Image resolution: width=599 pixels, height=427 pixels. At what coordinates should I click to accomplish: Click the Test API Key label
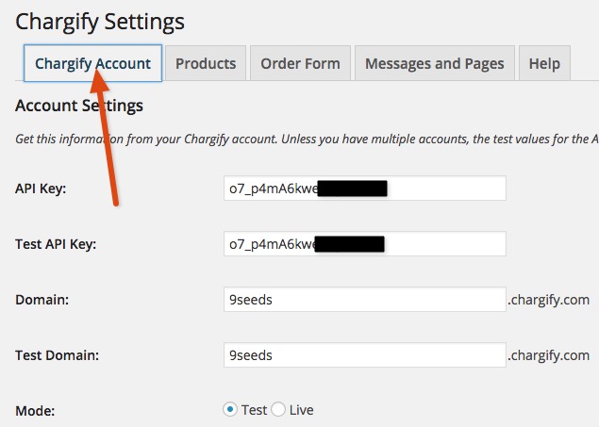tap(56, 244)
